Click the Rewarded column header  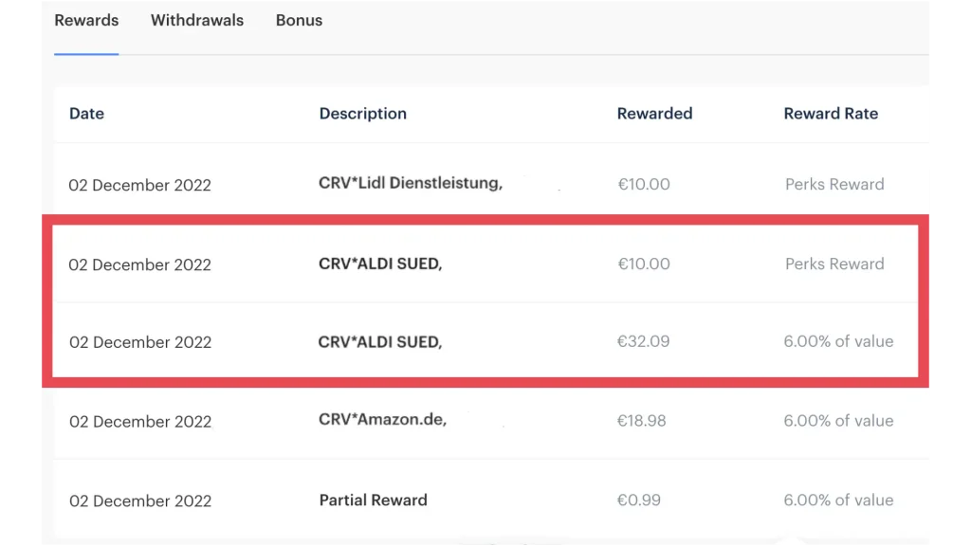(654, 114)
